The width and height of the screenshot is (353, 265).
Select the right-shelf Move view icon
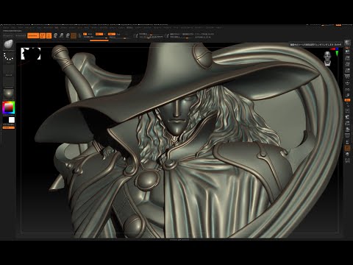coord(347,117)
